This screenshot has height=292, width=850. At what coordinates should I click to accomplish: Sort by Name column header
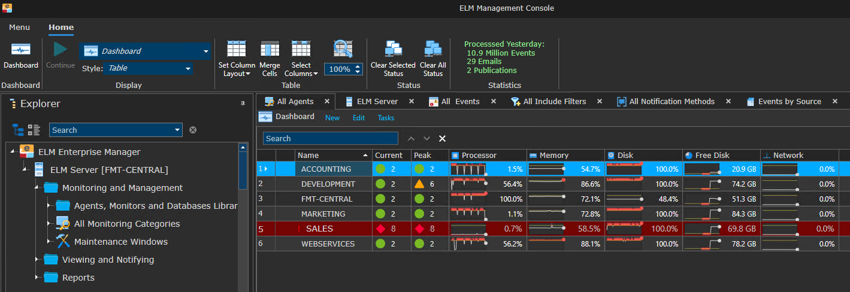[334, 155]
